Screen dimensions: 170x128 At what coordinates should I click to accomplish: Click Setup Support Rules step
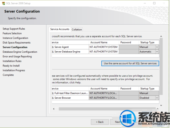(14, 29)
